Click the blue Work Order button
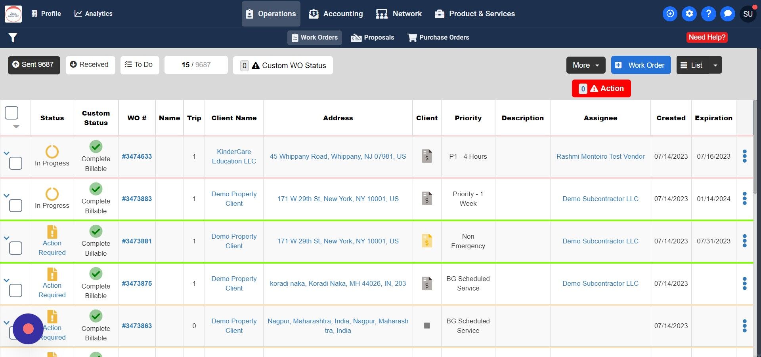Viewport: 761px width, 357px height. [641, 65]
